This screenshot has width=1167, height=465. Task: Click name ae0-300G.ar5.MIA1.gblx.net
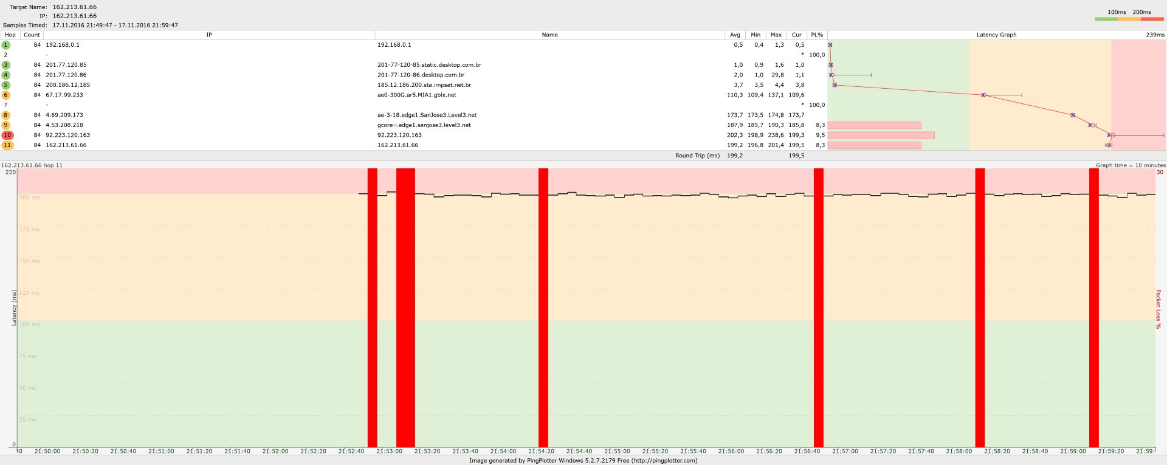click(x=417, y=95)
